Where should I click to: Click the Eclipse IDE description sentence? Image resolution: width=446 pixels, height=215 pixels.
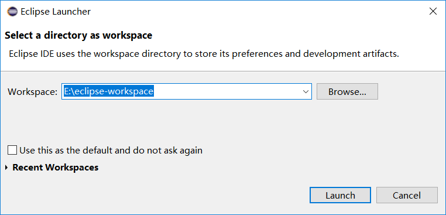coord(204,54)
